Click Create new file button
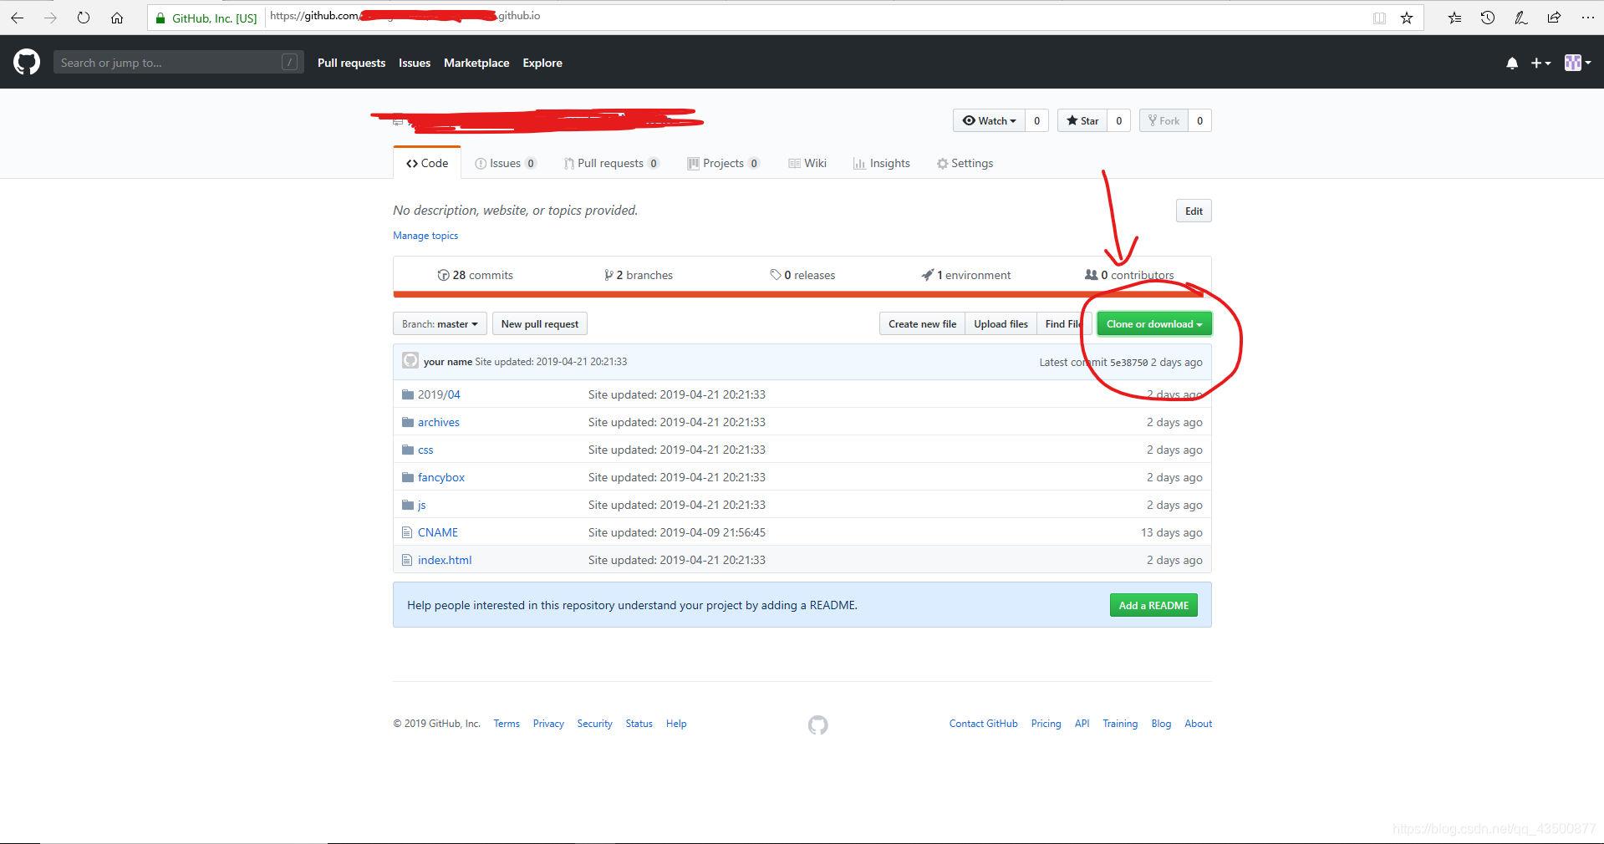This screenshot has width=1604, height=844. point(922,324)
